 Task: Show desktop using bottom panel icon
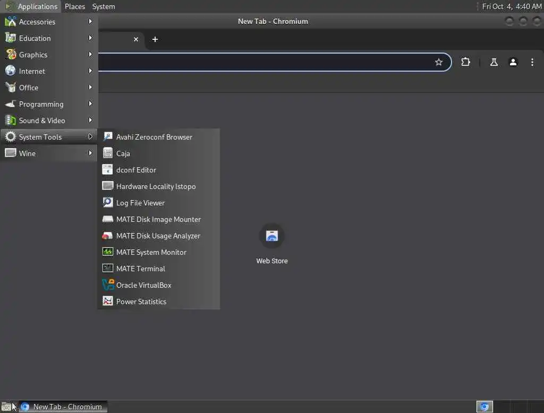click(x=6, y=407)
